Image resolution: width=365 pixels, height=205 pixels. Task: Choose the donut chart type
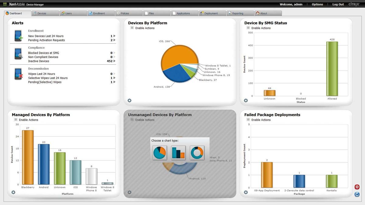197,153
